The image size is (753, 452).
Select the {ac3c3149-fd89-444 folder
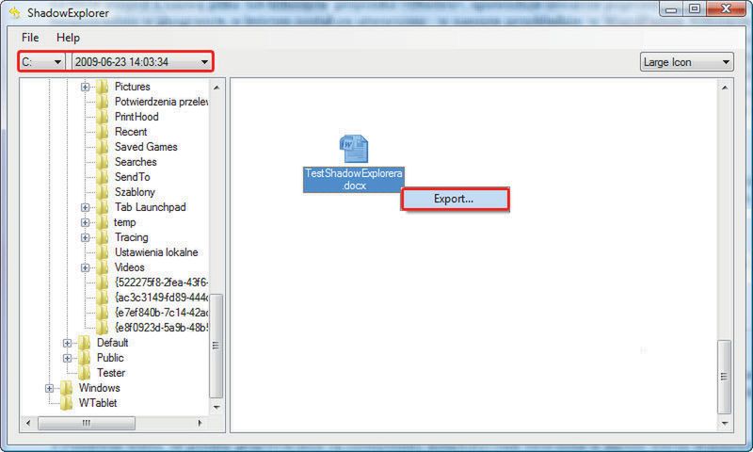[x=161, y=298]
